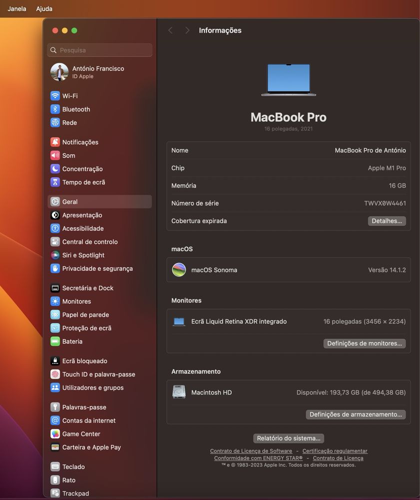Open Concentração moon icon
Image resolution: width=420 pixels, height=500 pixels.
click(55, 168)
